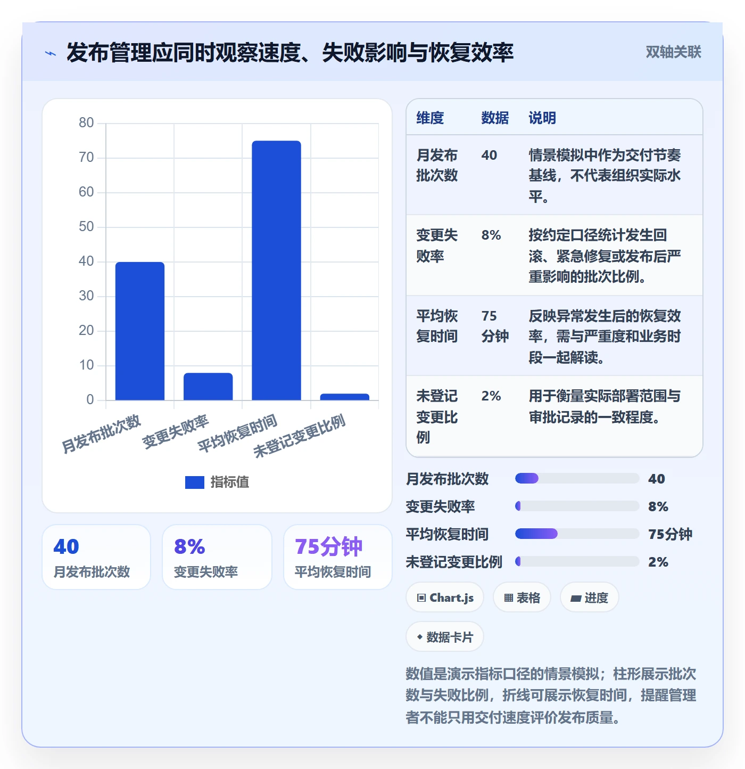Image resolution: width=745 pixels, height=769 pixels.
Task: Click the description 反映异常发生后的恢复效率
Action: click(x=605, y=337)
